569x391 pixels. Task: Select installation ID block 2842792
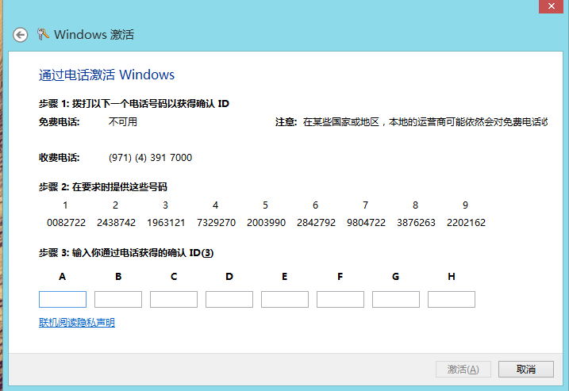tap(316, 222)
